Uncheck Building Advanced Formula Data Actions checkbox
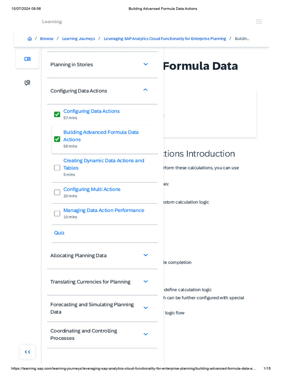Viewport: 282px width, 377px height. point(57,139)
